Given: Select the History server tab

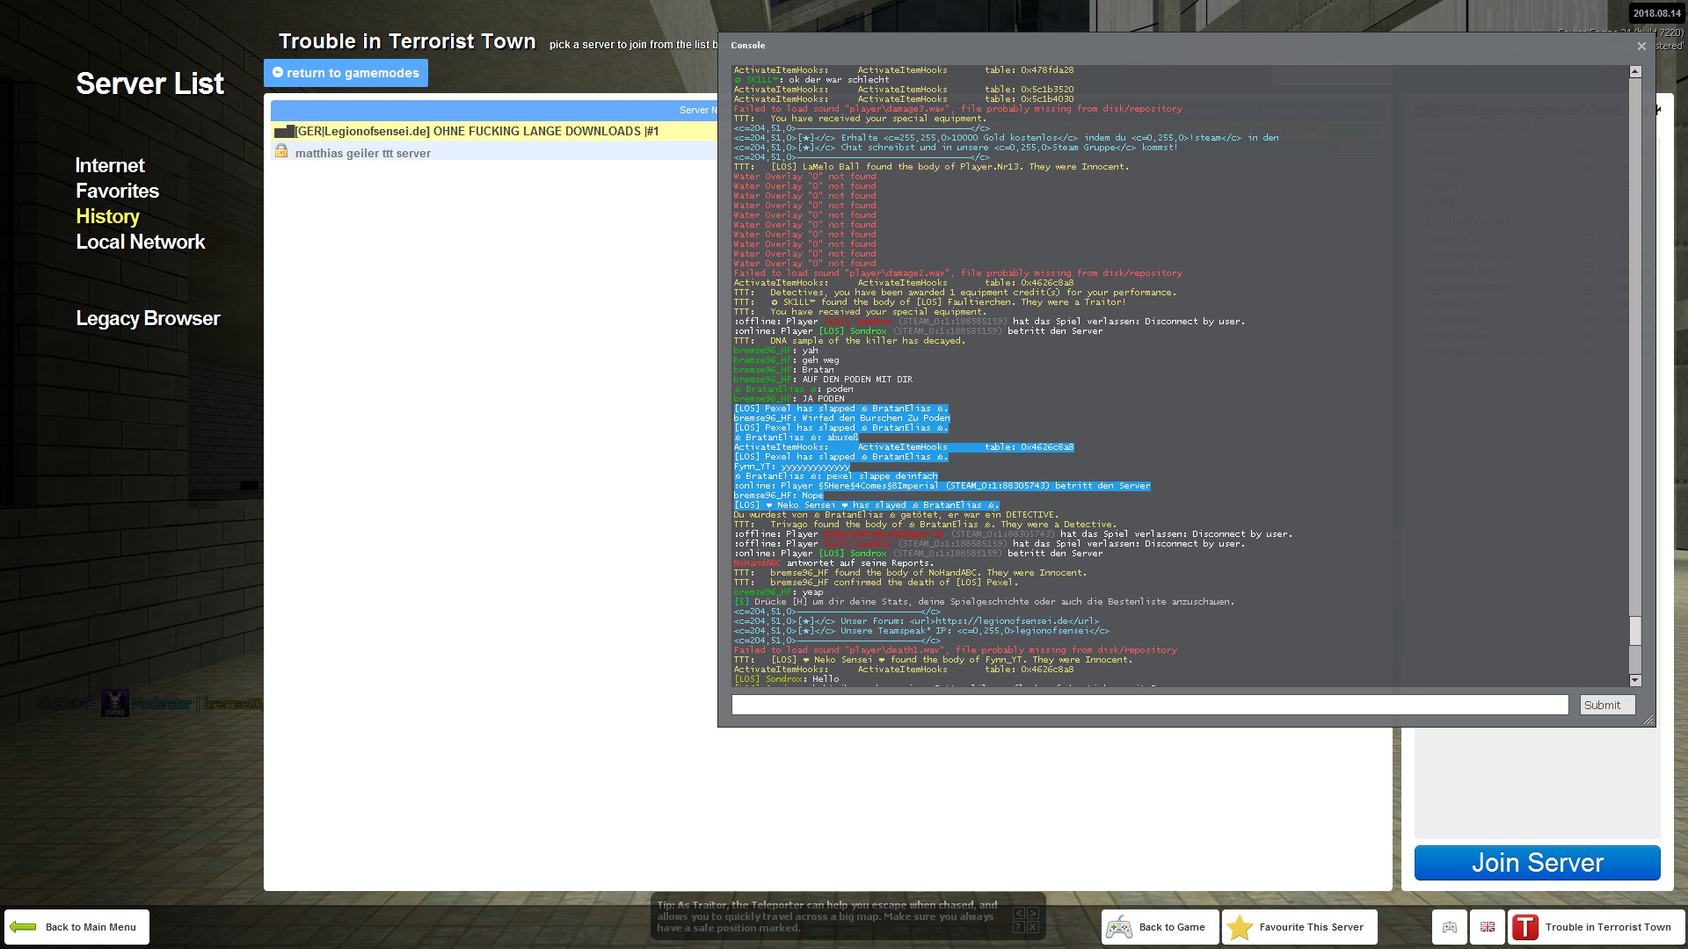Looking at the screenshot, I should pyautogui.click(x=107, y=216).
